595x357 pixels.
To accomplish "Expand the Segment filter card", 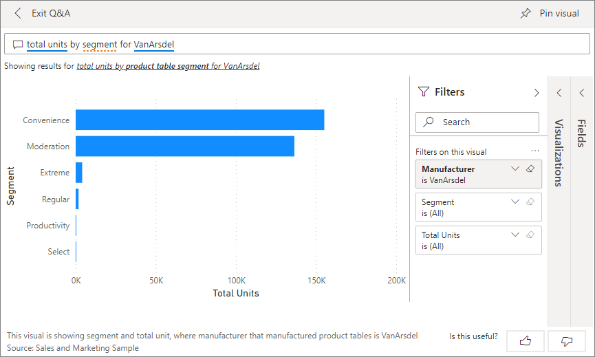I will [x=515, y=202].
